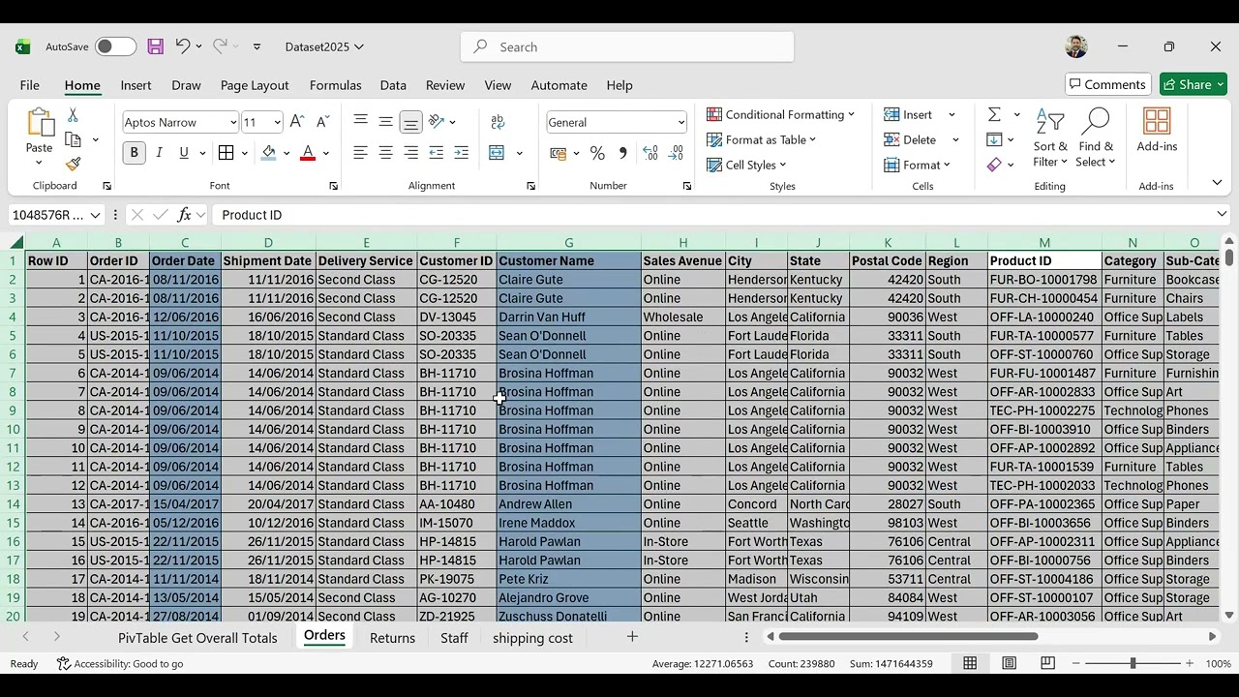
Task: Collapse the ribbon with chevron
Action: (1217, 183)
